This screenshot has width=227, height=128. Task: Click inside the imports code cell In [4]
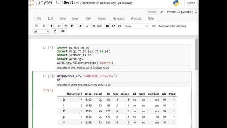click(x=123, y=55)
